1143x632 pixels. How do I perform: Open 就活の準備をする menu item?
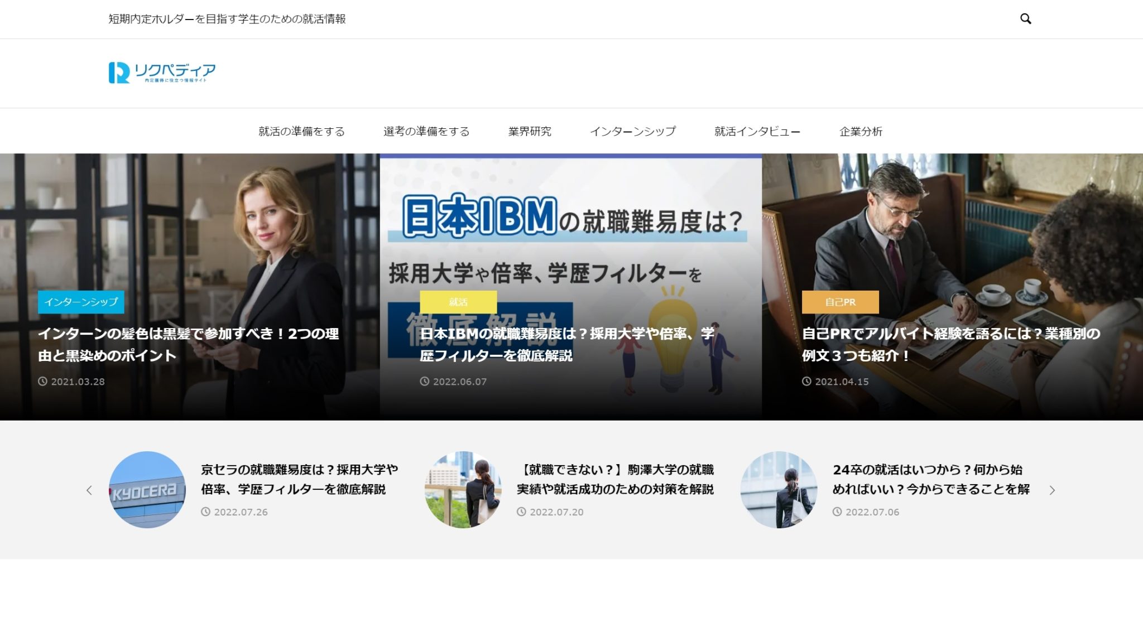pos(301,132)
